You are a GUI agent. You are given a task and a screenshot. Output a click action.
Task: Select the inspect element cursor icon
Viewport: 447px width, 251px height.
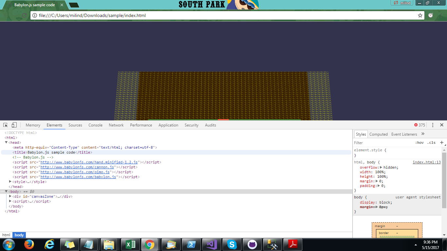pyautogui.click(x=6, y=125)
